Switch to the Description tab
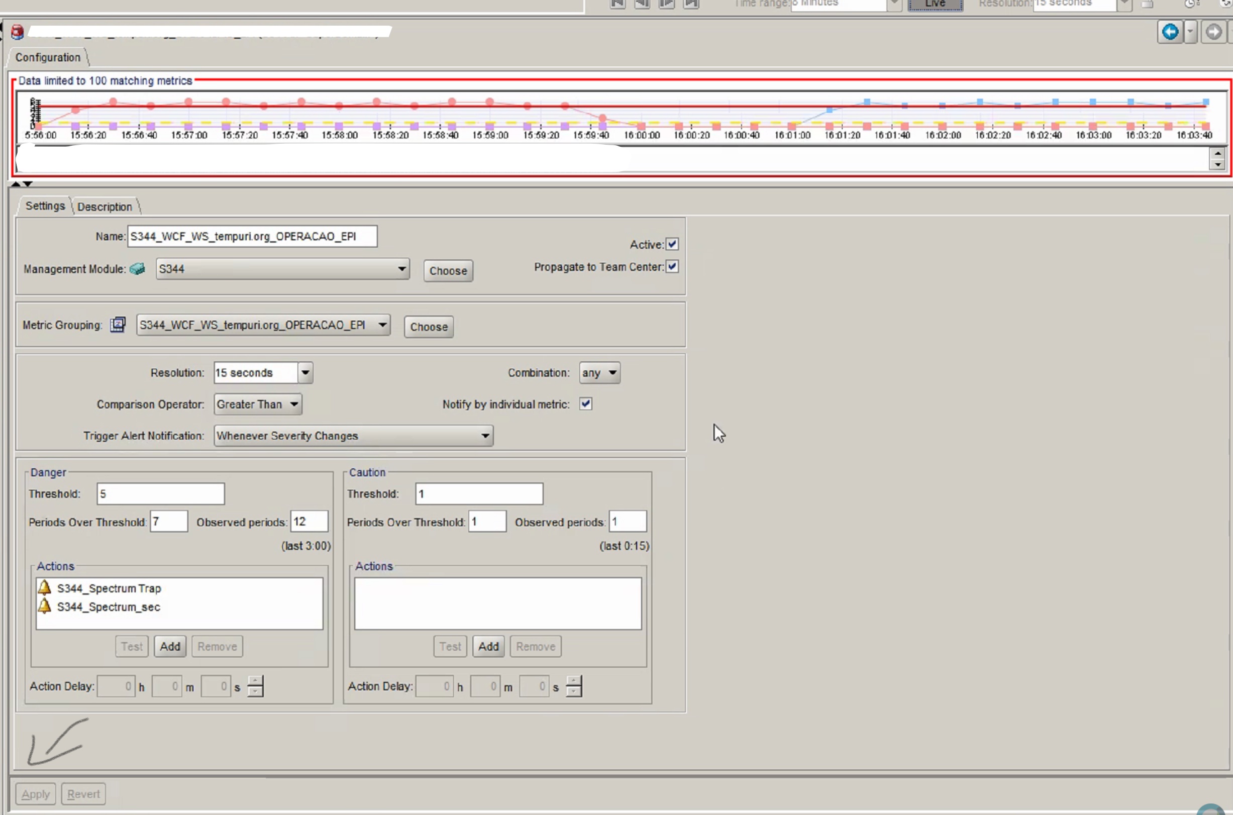1233x815 pixels. click(105, 207)
